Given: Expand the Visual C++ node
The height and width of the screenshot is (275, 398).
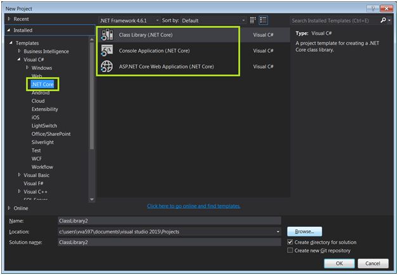Looking at the screenshot, I should (x=19, y=191).
